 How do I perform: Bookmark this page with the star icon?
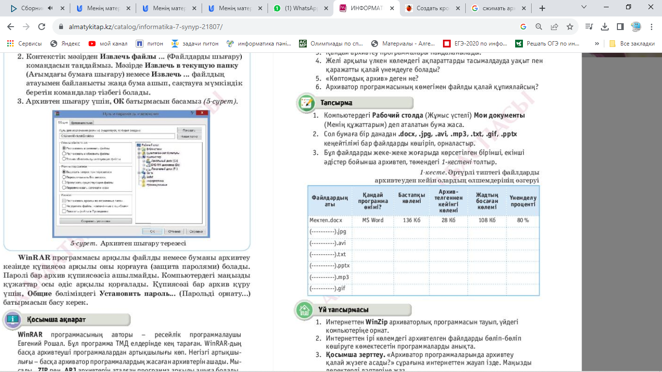pyautogui.click(x=570, y=27)
